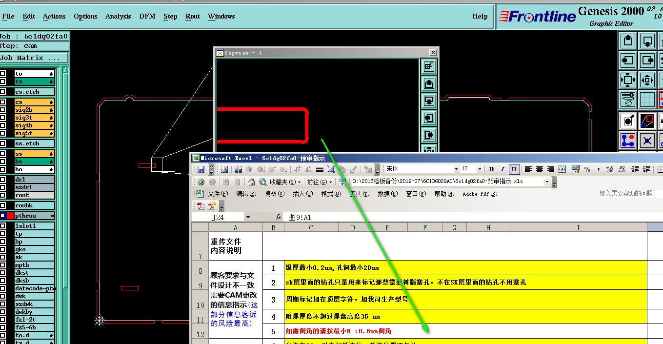Click the Popview pan down icon
Viewport: 663px width, 344px height.
tap(429, 101)
